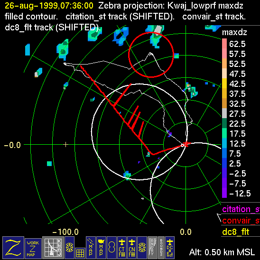Screen dimensions: 260x260
Task: Select the citation_st legend entry
Action: (x=241, y=209)
